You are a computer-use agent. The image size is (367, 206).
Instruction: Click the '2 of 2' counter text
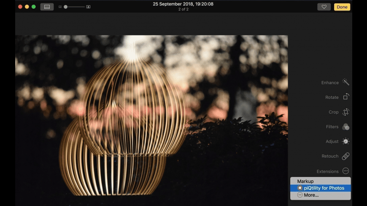click(183, 9)
